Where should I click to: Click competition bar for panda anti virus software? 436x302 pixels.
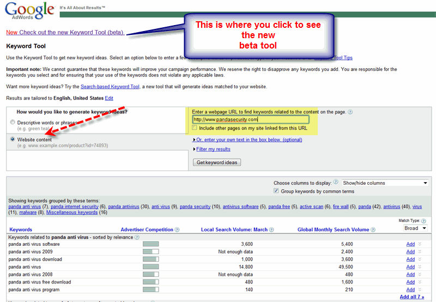point(151,244)
